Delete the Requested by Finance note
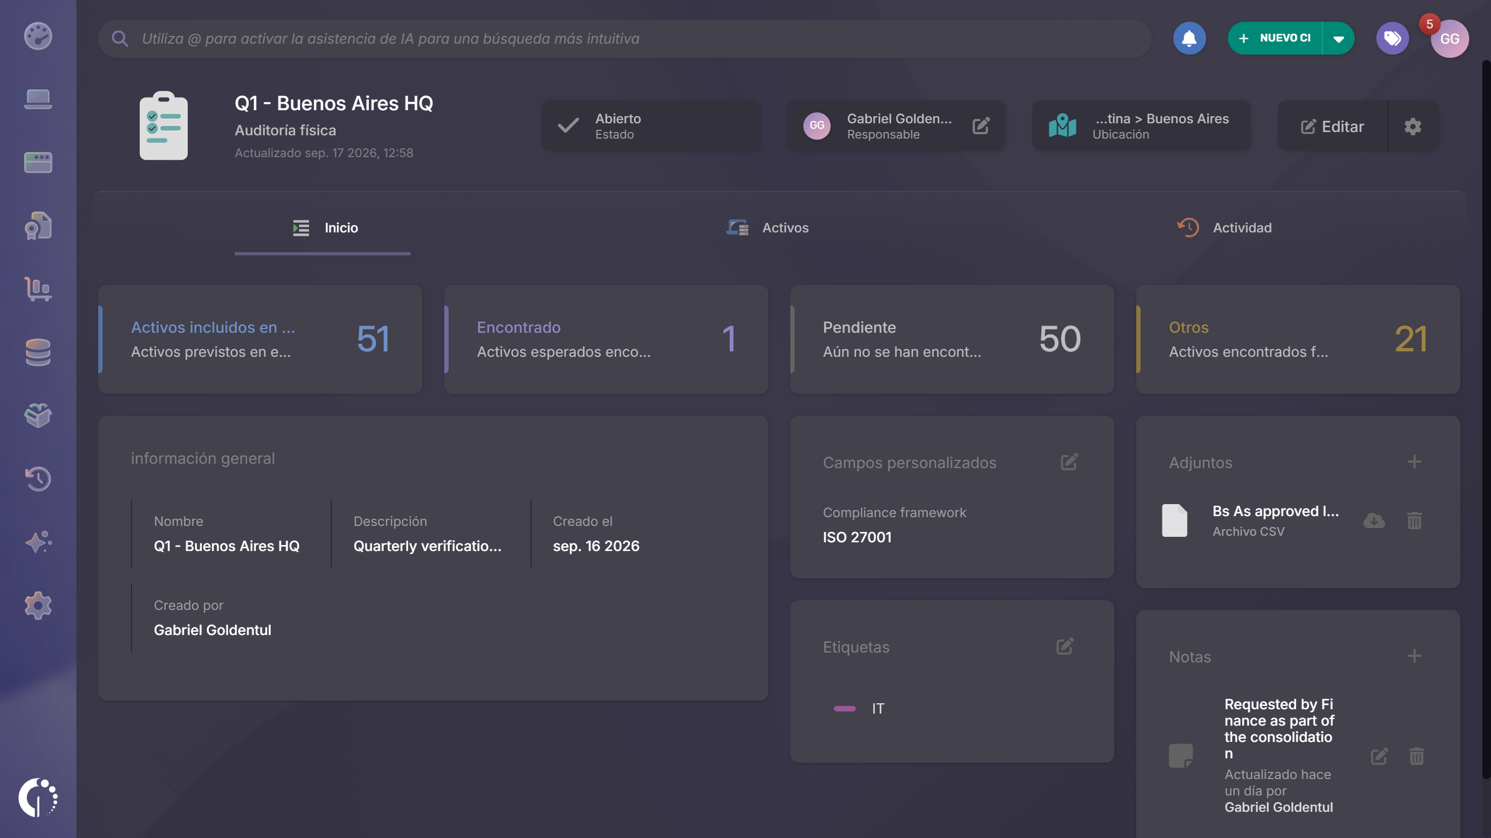 point(1416,756)
